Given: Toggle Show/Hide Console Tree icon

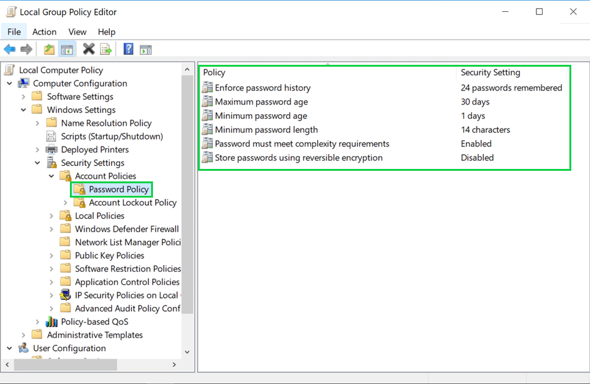Looking at the screenshot, I should click(67, 49).
